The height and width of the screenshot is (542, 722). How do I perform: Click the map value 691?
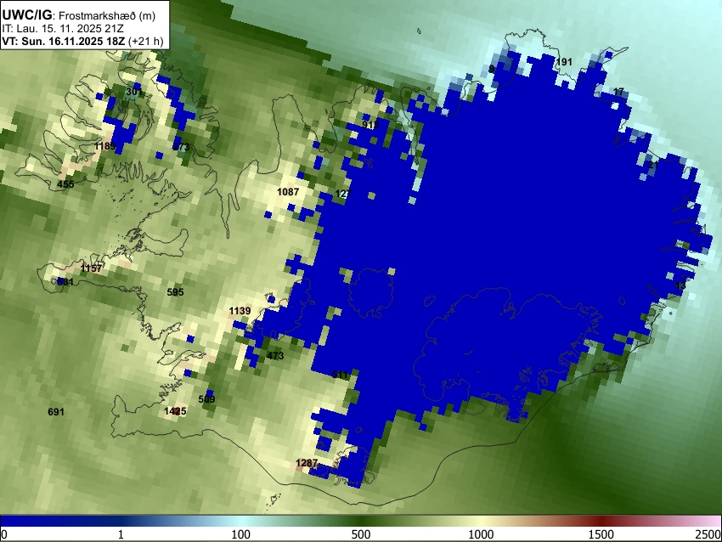tap(56, 412)
